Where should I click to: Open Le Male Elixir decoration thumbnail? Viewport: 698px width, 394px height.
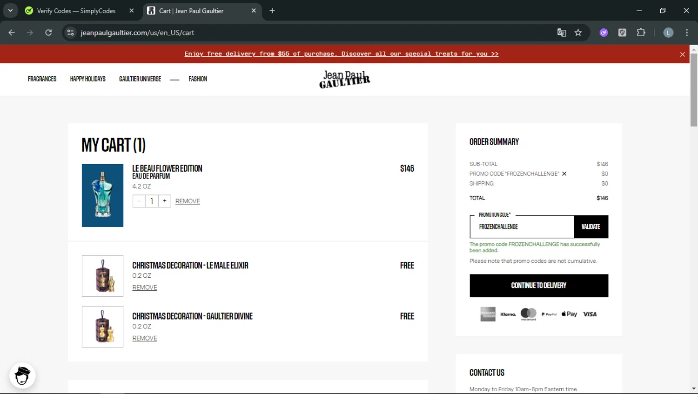102,276
